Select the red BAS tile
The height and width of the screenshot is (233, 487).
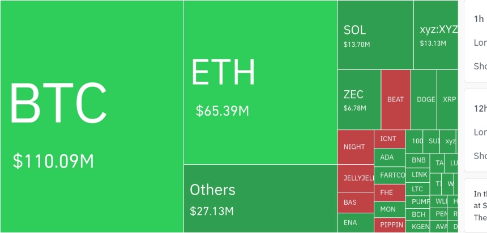point(356,202)
